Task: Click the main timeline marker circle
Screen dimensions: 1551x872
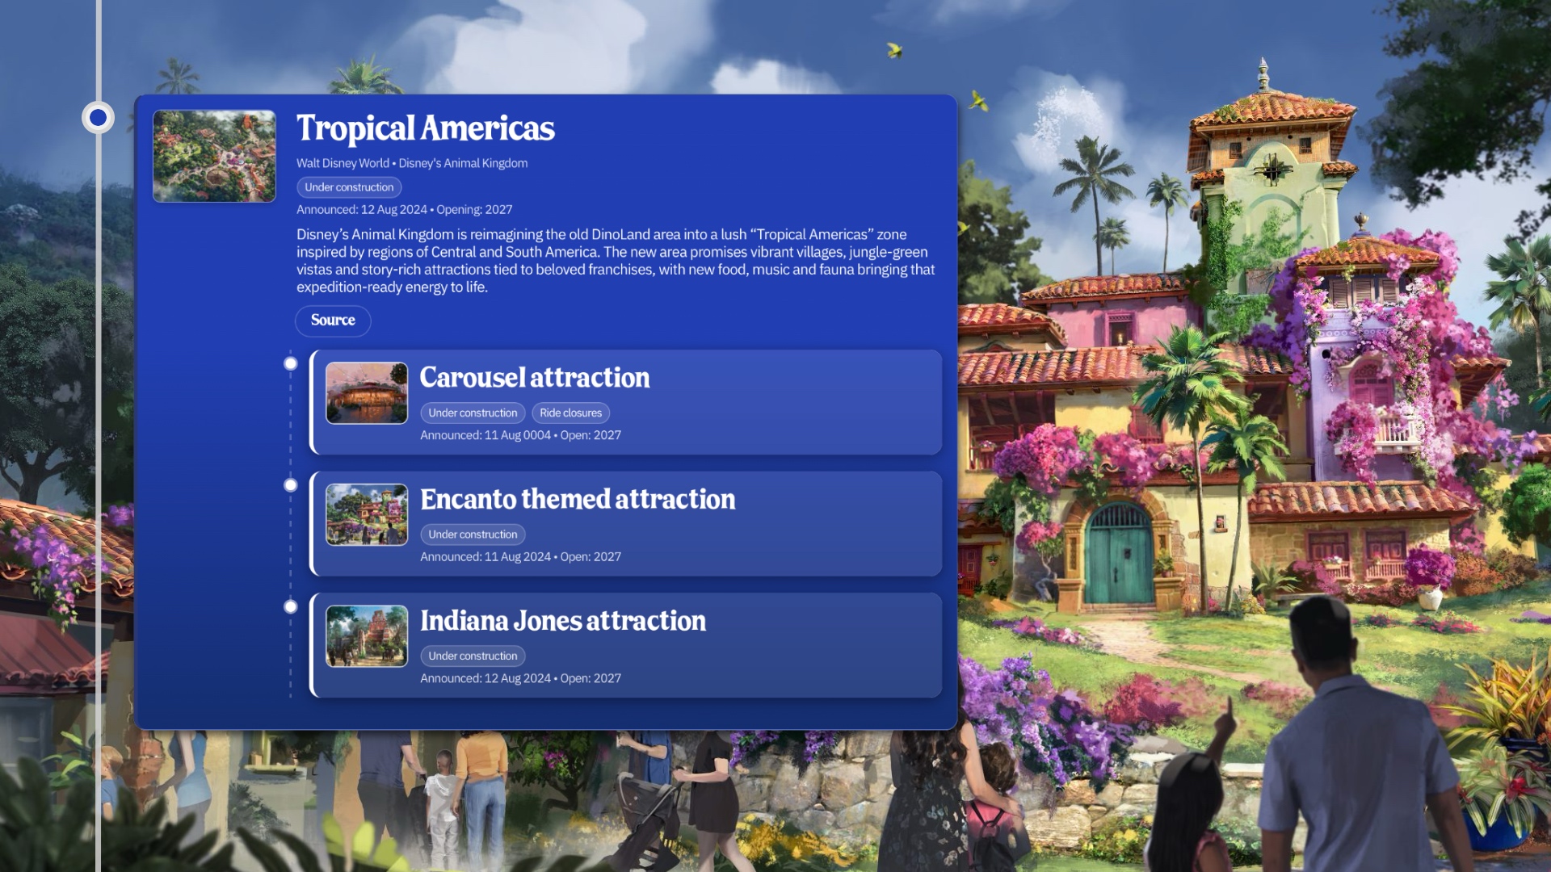Action: click(98, 118)
